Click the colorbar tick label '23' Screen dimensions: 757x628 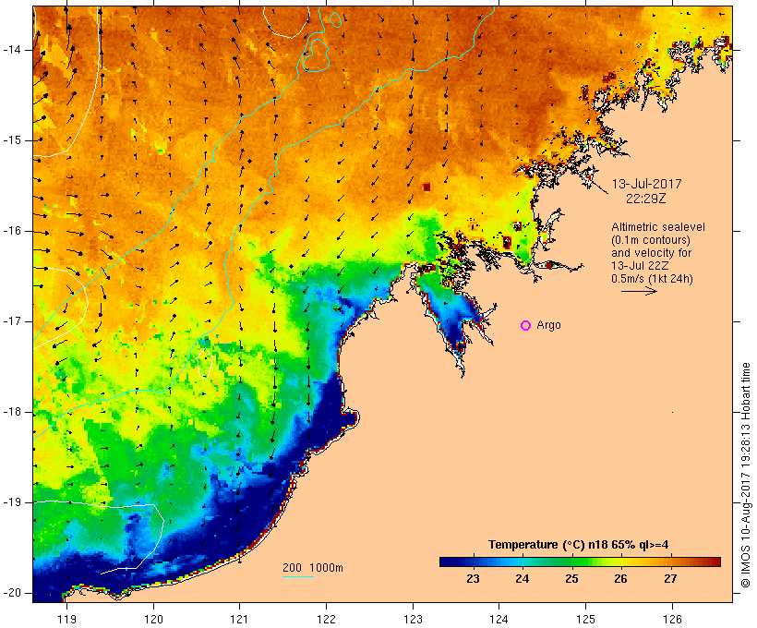(x=473, y=579)
